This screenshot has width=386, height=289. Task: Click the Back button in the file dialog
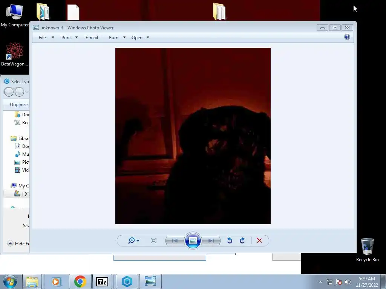[9, 92]
